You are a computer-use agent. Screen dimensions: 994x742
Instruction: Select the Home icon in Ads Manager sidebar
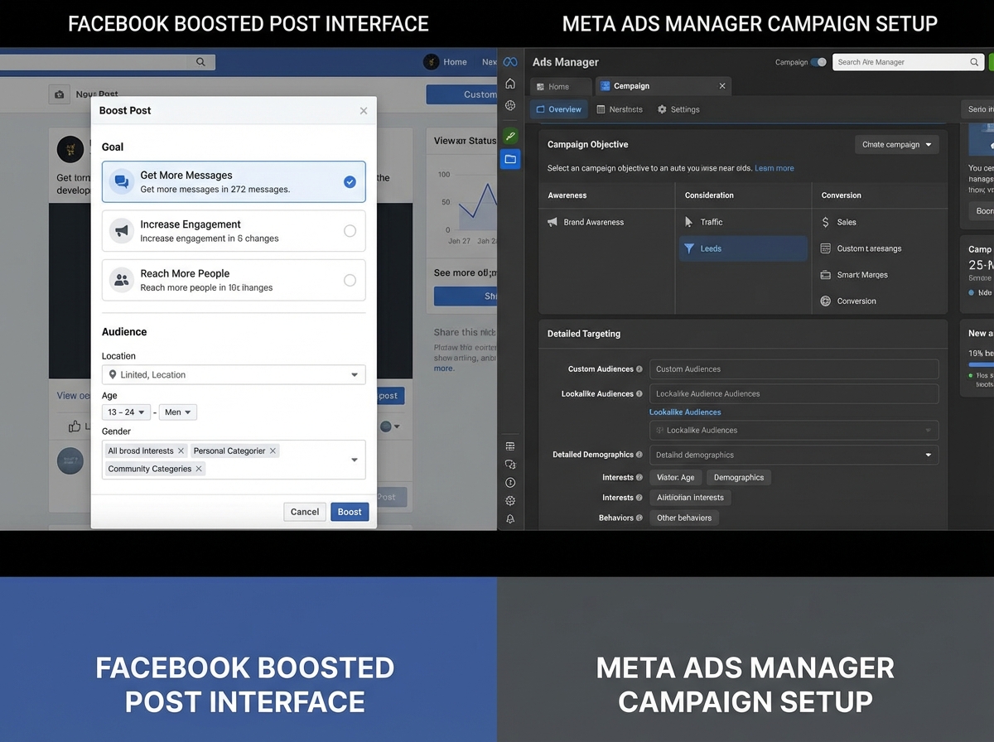(x=510, y=84)
